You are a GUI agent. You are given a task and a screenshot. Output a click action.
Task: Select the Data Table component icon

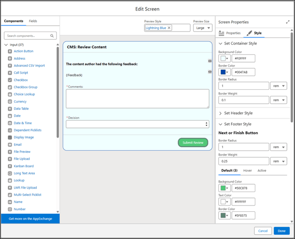[10, 109]
